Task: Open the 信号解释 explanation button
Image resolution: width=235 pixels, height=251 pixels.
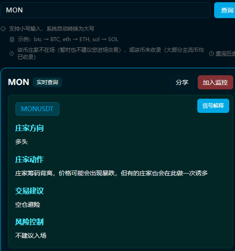Action: pyautogui.click(x=213, y=106)
